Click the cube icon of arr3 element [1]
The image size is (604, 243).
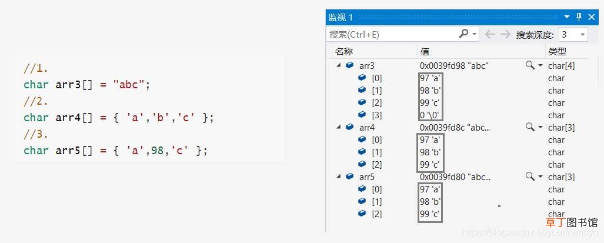(x=362, y=90)
